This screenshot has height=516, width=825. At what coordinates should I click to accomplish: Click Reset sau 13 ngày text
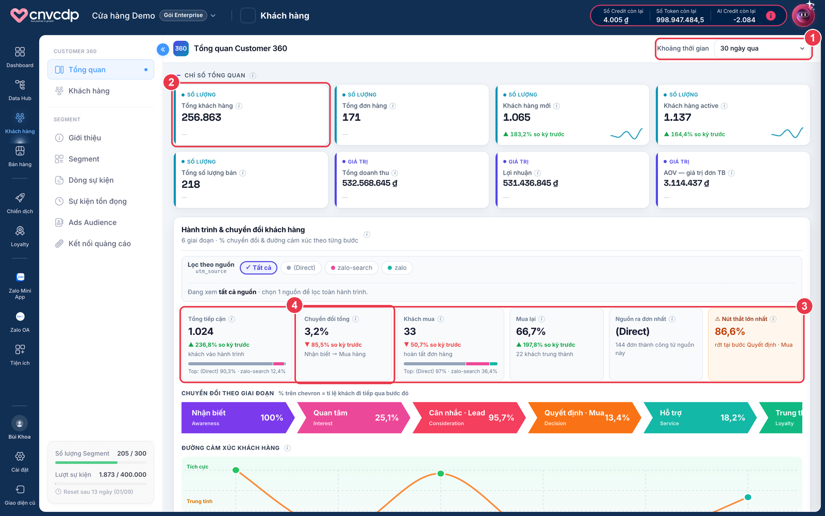pos(98,492)
